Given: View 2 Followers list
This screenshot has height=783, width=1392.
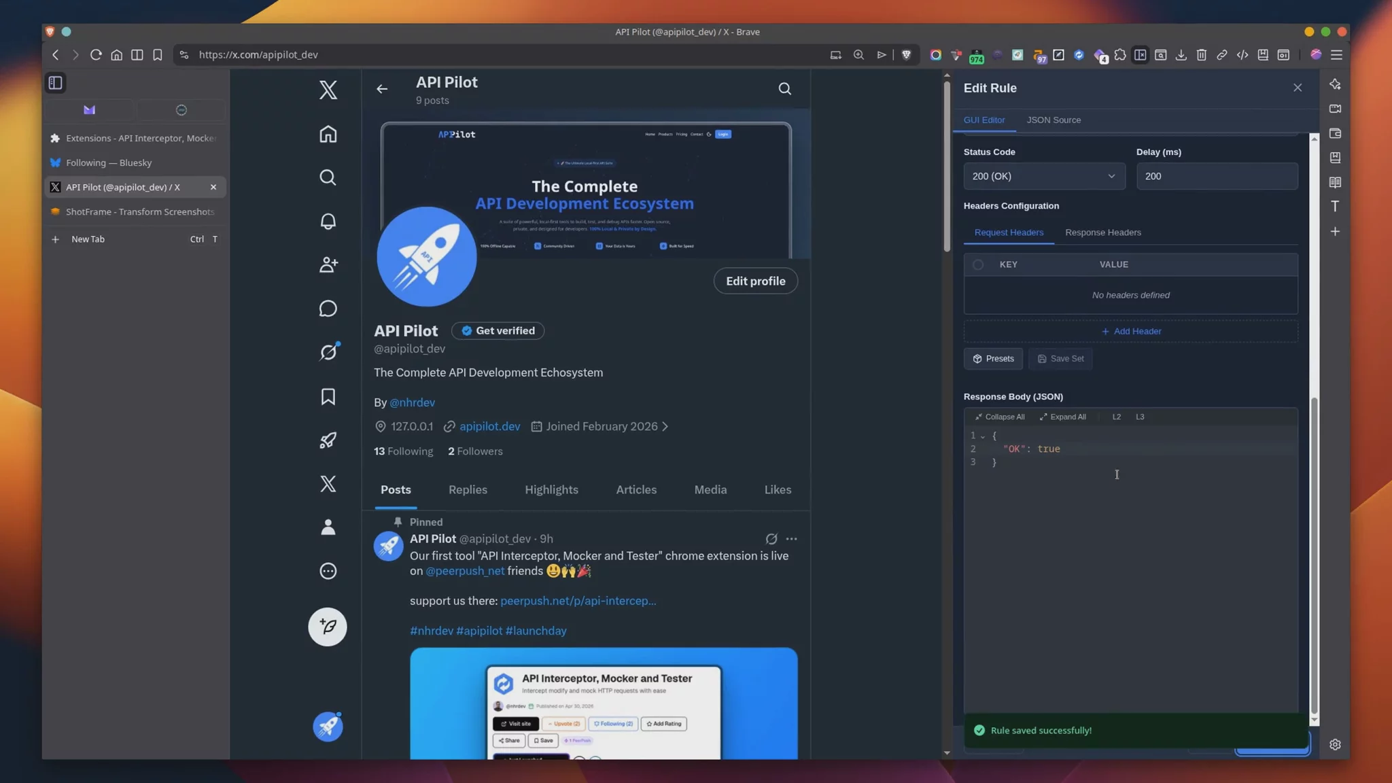Looking at the screenshot, I should (475, 451).
